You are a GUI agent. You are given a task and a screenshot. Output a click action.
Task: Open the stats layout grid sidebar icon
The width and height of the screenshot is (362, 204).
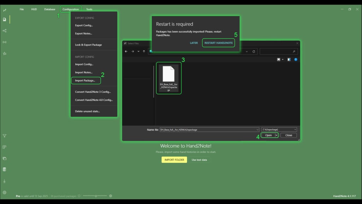click(x=5, y=147)
